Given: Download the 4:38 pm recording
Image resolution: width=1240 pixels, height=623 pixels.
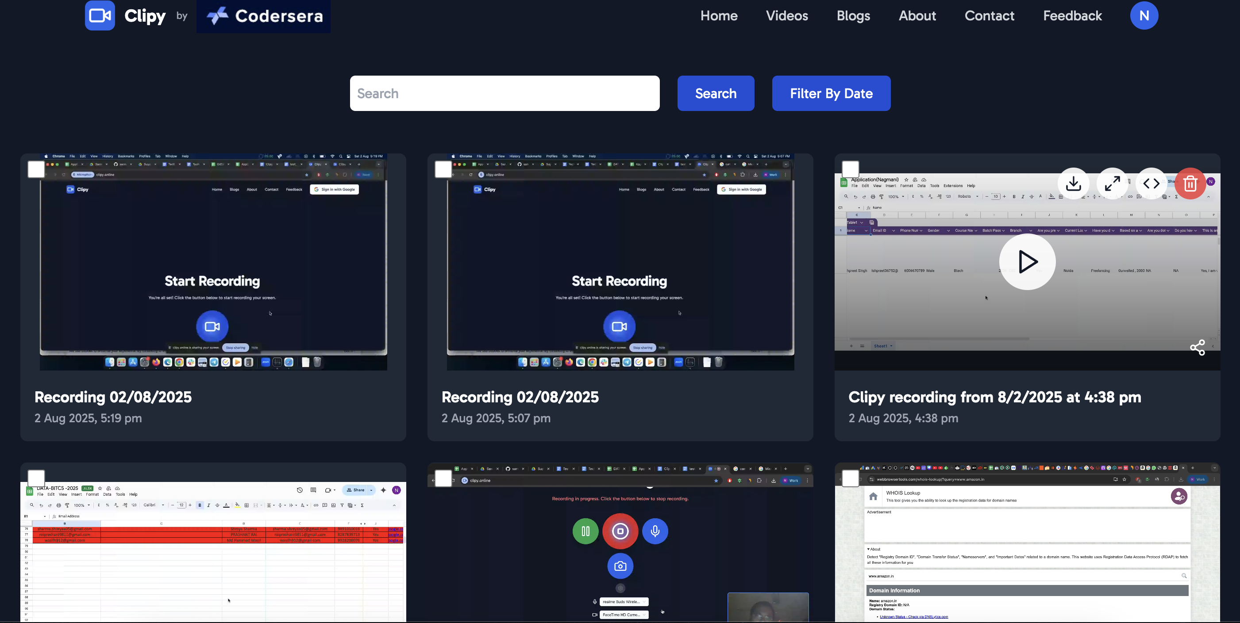Looking at the screenshot, I should point(1074,183).
